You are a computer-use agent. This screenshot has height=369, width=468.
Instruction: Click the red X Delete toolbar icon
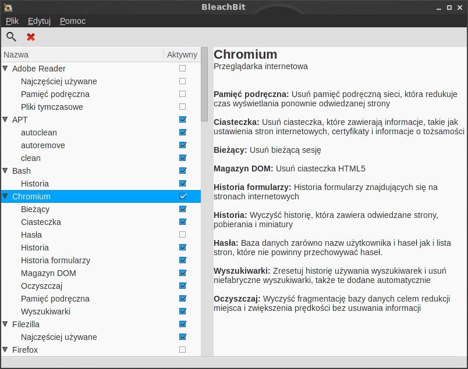31,37
